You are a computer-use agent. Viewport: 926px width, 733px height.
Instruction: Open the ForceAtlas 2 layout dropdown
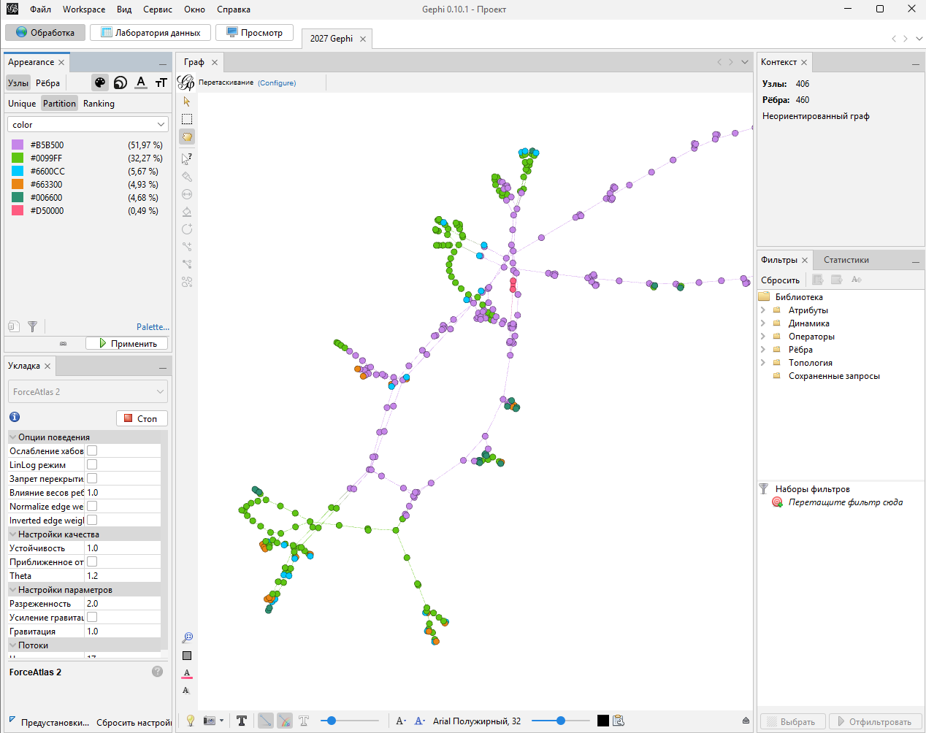(x=88, y=392)
